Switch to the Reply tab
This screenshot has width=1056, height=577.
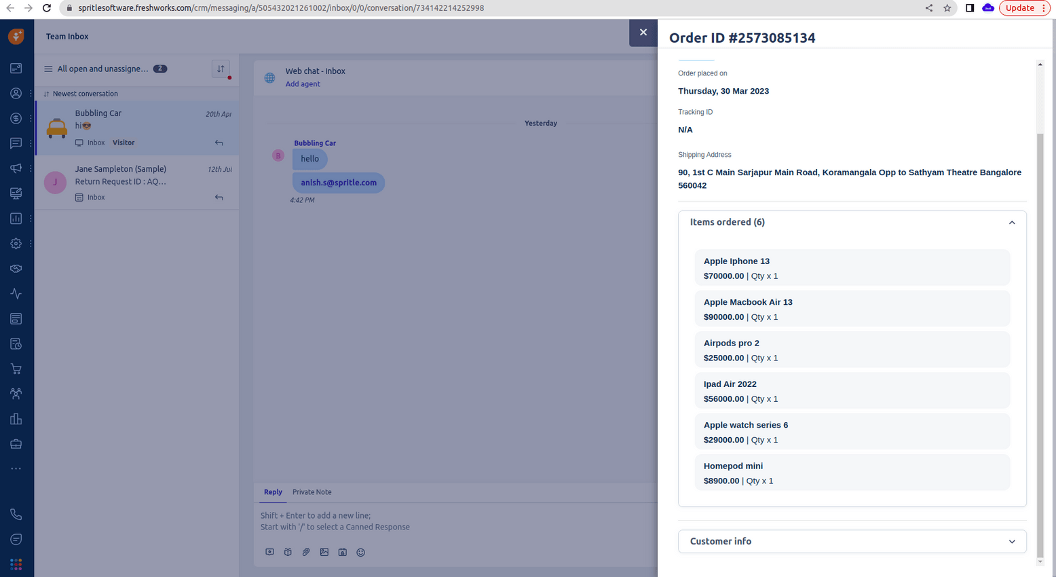273,492
